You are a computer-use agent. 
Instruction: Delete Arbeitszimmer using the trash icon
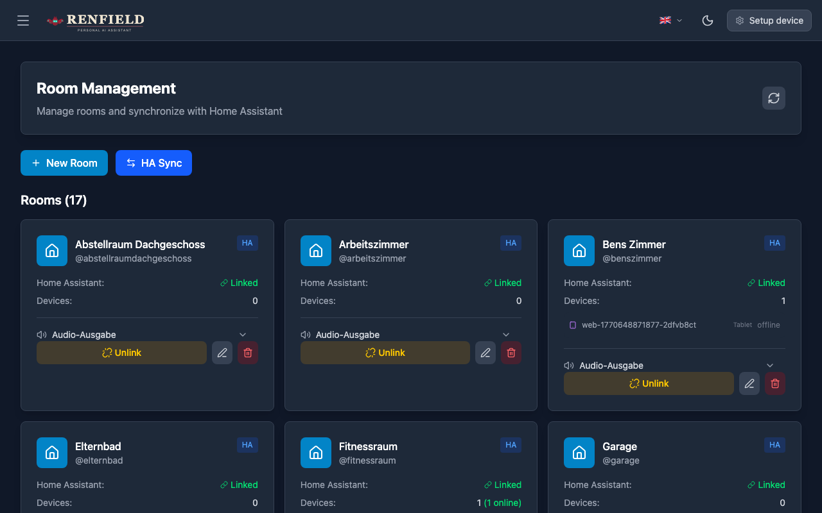pyautogui.click(x=511, y=352)
